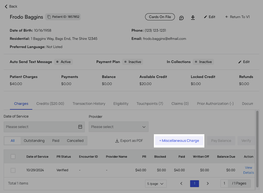Click the Provider Name column header
263x193 pixels.
pos(116,157)
